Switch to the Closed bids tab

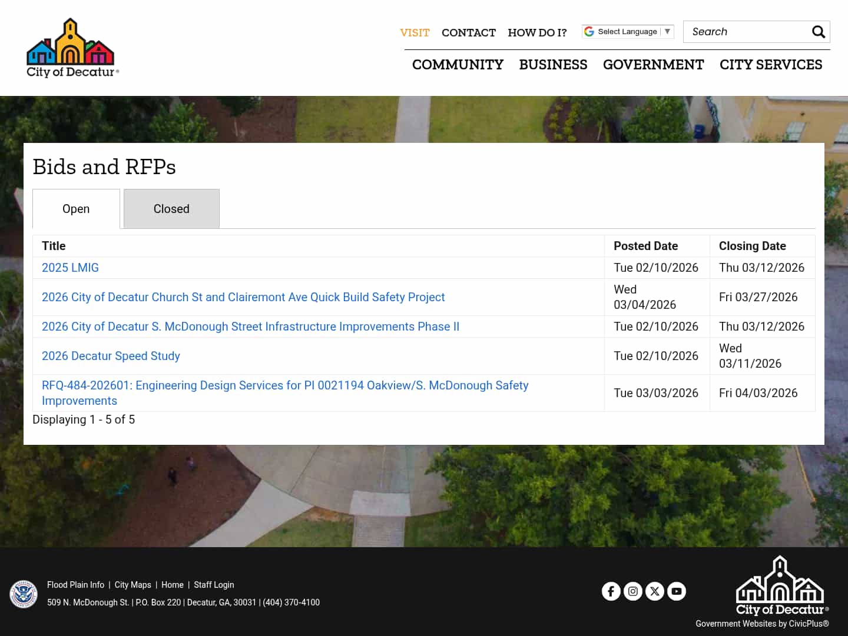[171, 208]
